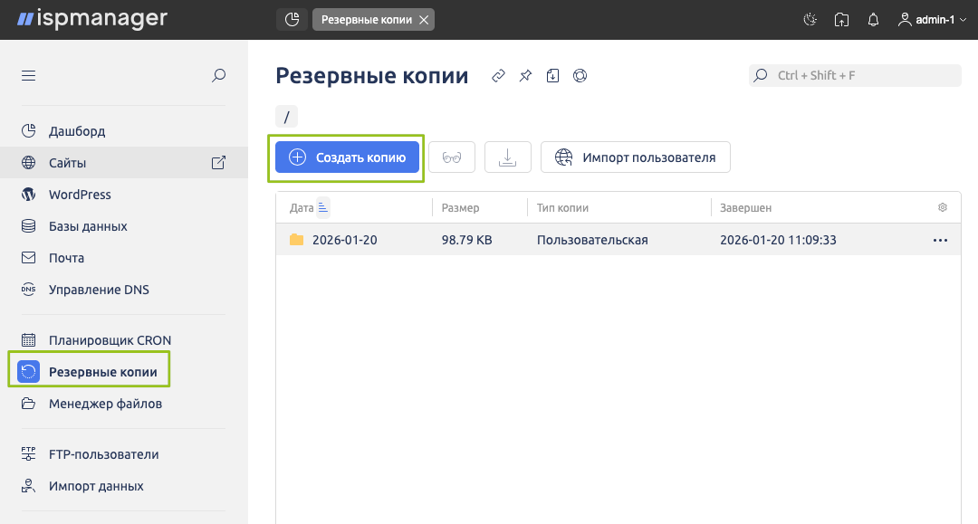
Task: Click the download backup toolbar button
Action: (x=508, y=157)
